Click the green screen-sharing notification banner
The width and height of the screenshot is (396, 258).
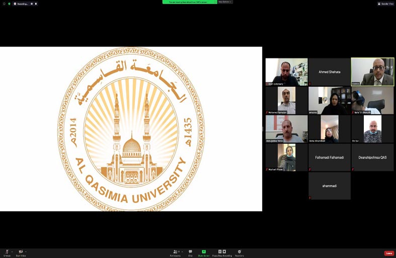click(x=190, y=2)
